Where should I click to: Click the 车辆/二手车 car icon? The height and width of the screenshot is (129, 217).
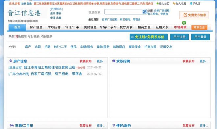click(12, 125)
